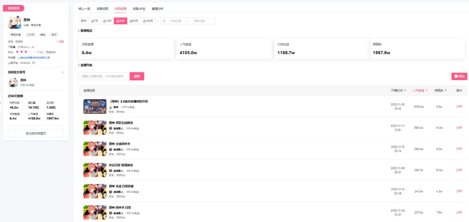469x222 pixels.
Task: Open the download trend chart icon
Action: coord(33,47)
